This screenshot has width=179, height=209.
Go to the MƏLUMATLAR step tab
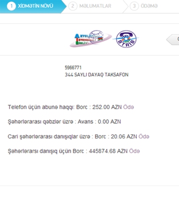coord(95,6)
